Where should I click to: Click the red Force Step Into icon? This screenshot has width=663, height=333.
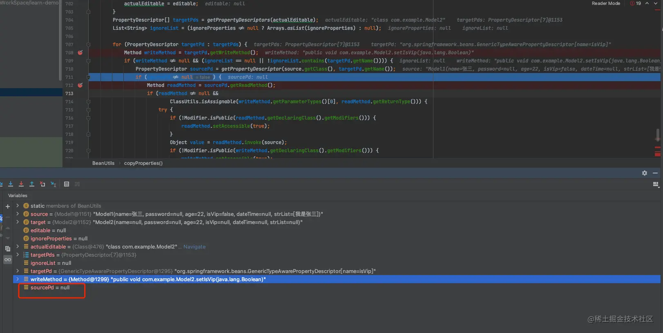click(x=21, y=184)
